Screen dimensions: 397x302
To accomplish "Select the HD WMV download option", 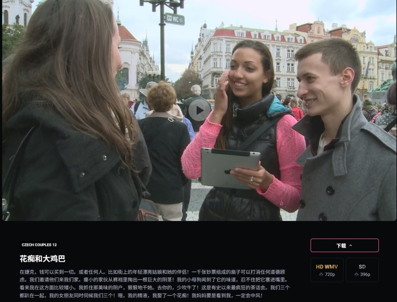I will [326, 270].
